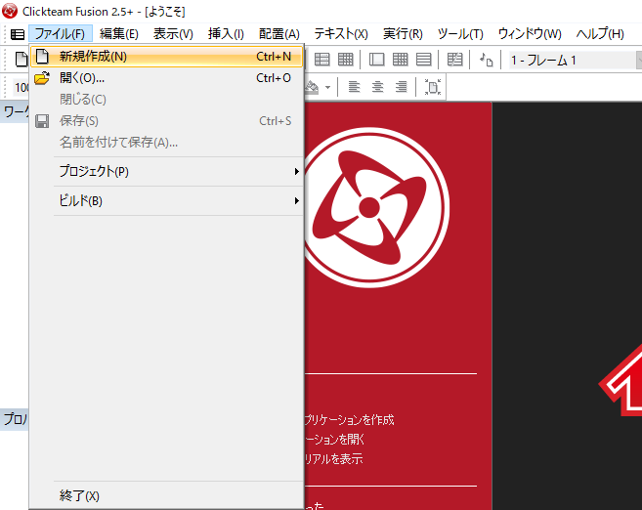The image size is (642, 510).
Task: Center-align text with the toolbar icon
Action: tap(377, 87)
